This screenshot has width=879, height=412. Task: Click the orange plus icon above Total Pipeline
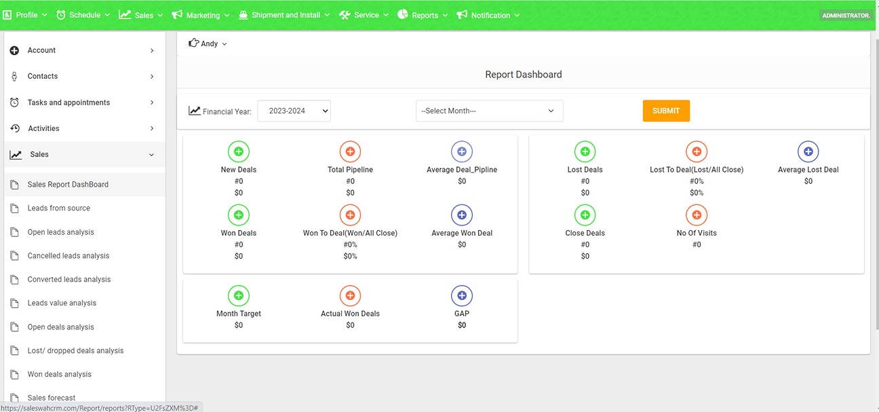[350, 151]
